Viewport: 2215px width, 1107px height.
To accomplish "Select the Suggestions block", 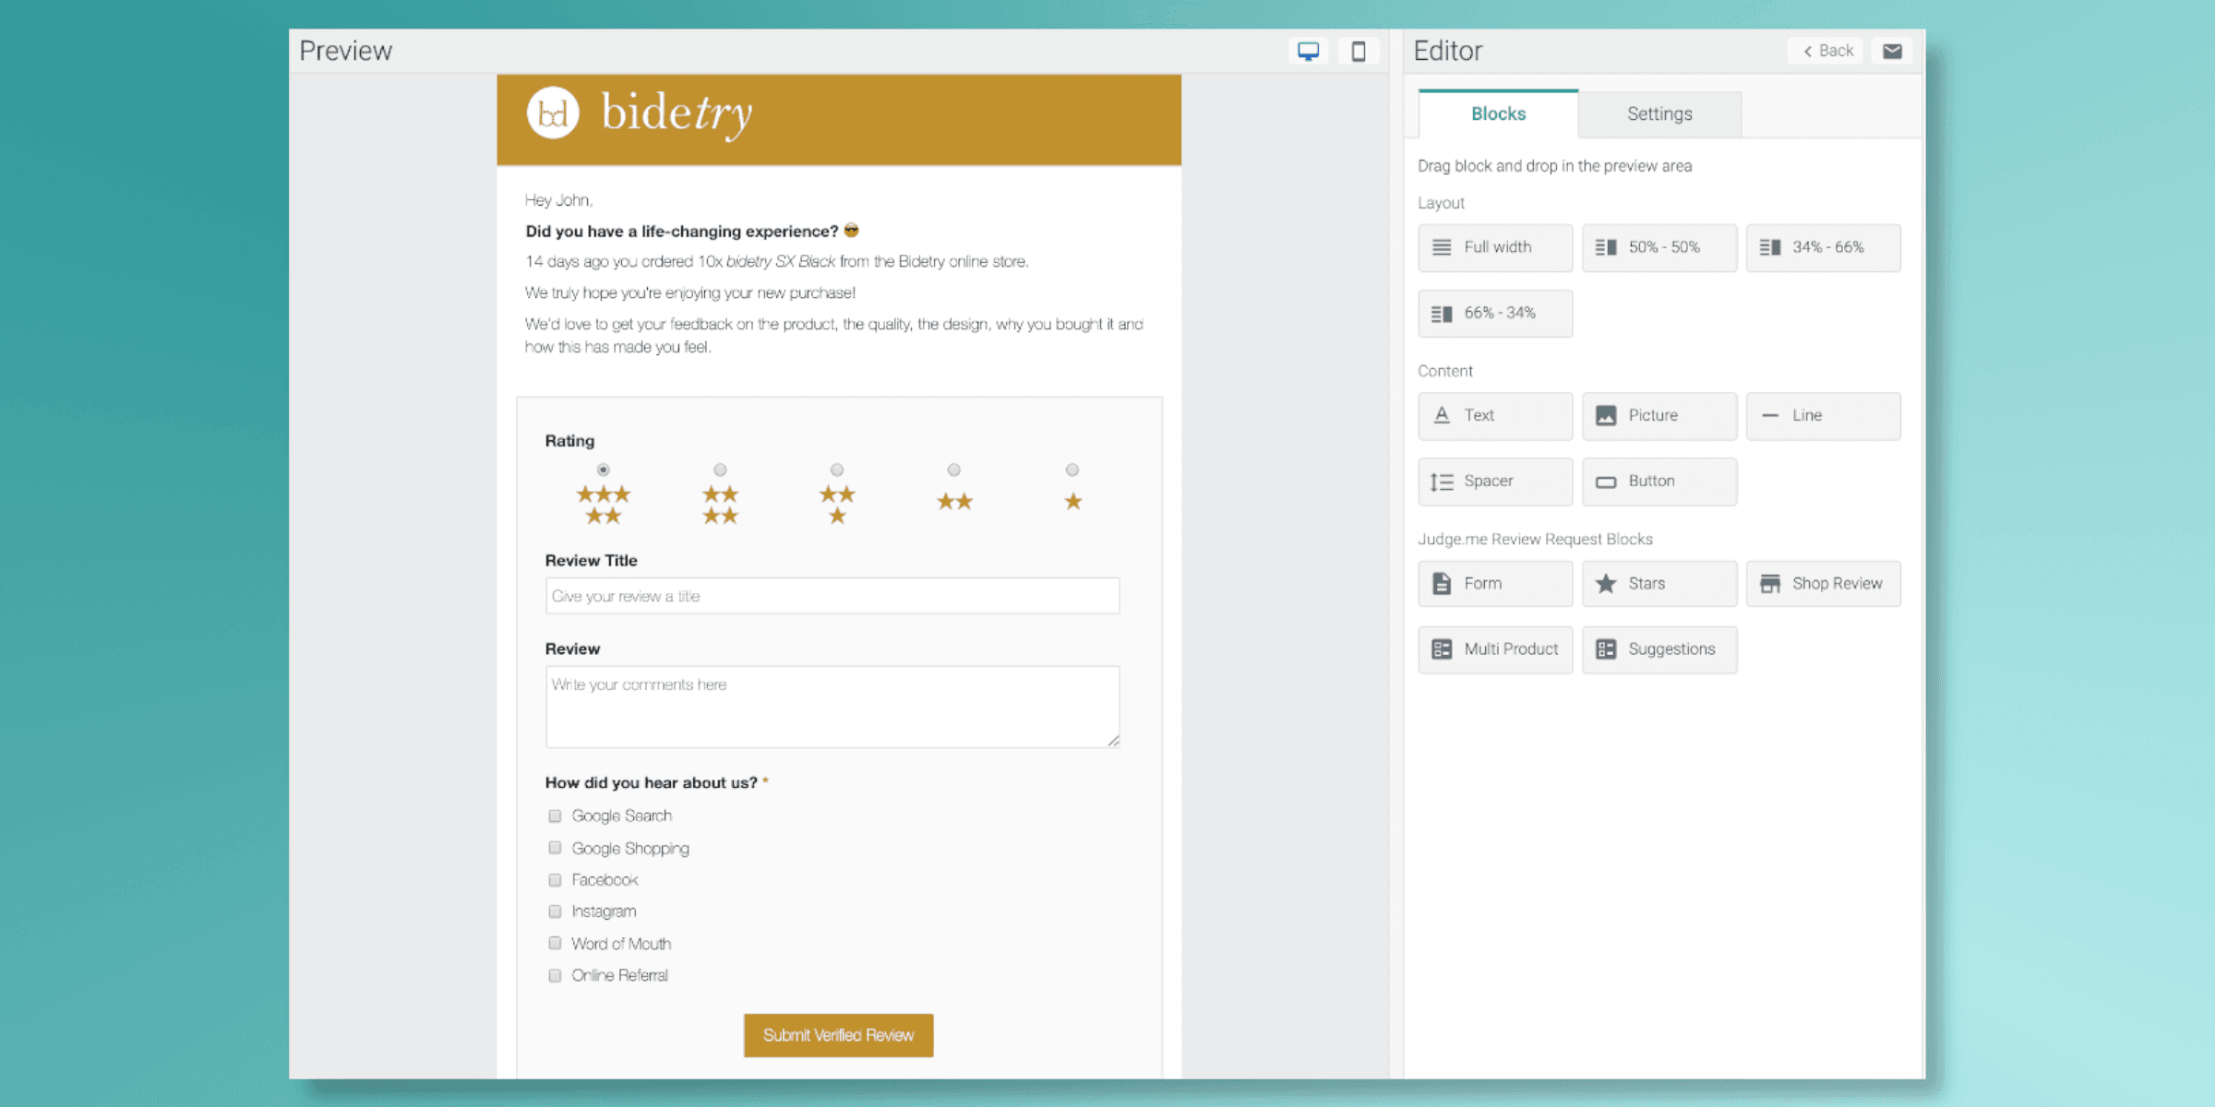I will point(1658,649).
